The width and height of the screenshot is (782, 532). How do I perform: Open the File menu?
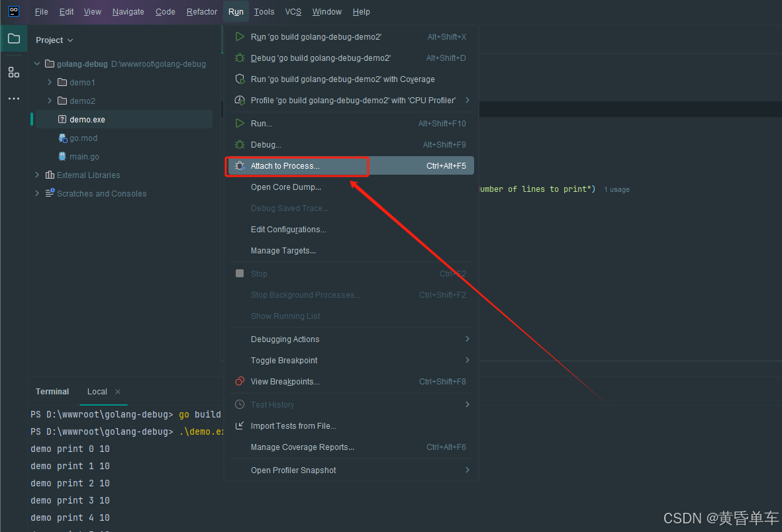coord(42,11)
